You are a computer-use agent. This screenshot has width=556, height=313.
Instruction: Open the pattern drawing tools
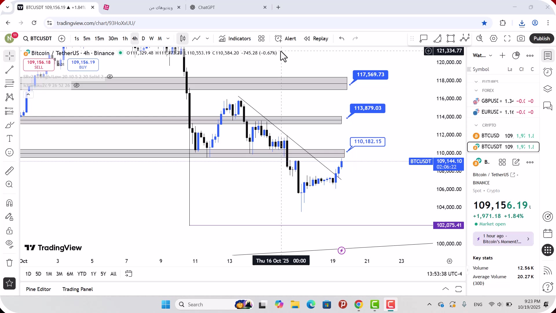click(x=10, y=97)
